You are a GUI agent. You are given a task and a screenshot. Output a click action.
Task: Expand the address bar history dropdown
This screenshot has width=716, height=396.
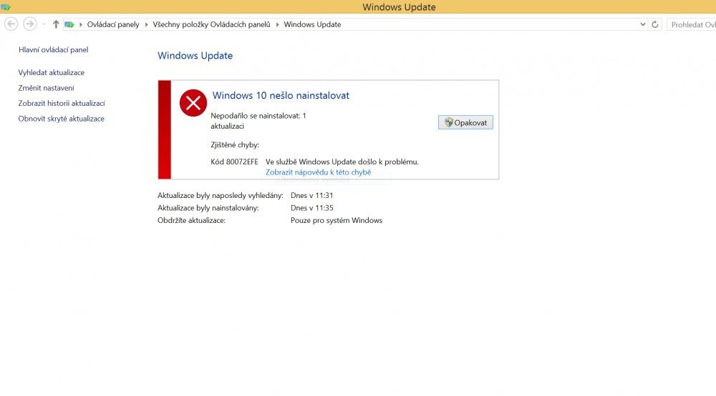[x=642, y=24]
